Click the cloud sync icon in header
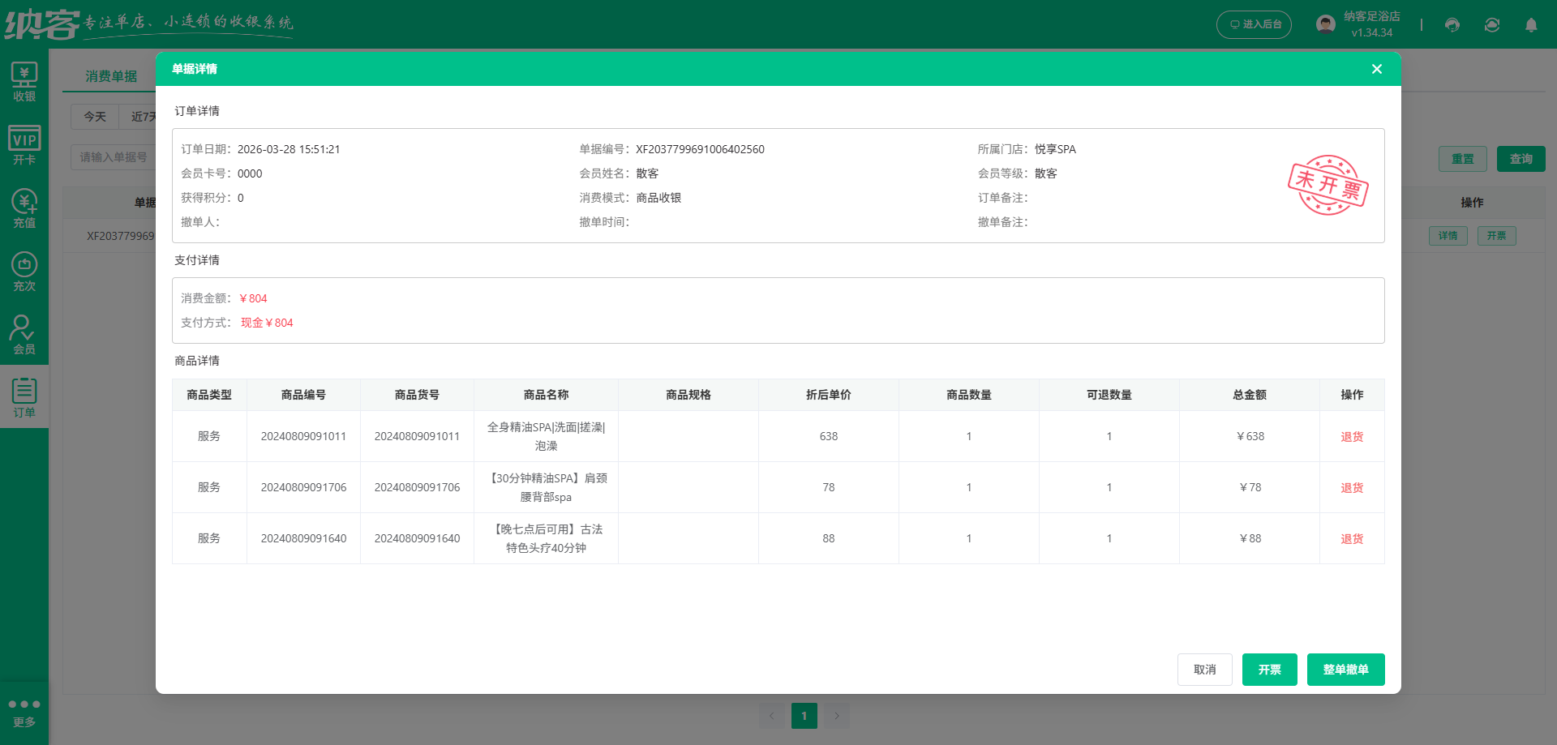 [x=1492, y=25]
